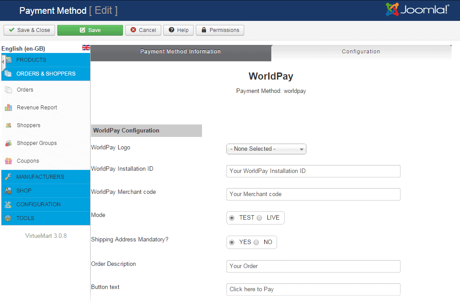Image resolution: width=460 pixels, height=301 pixels.
Task: Click the red X icon on Cancel
Action: pyautogui.click(x=133, y=30)
